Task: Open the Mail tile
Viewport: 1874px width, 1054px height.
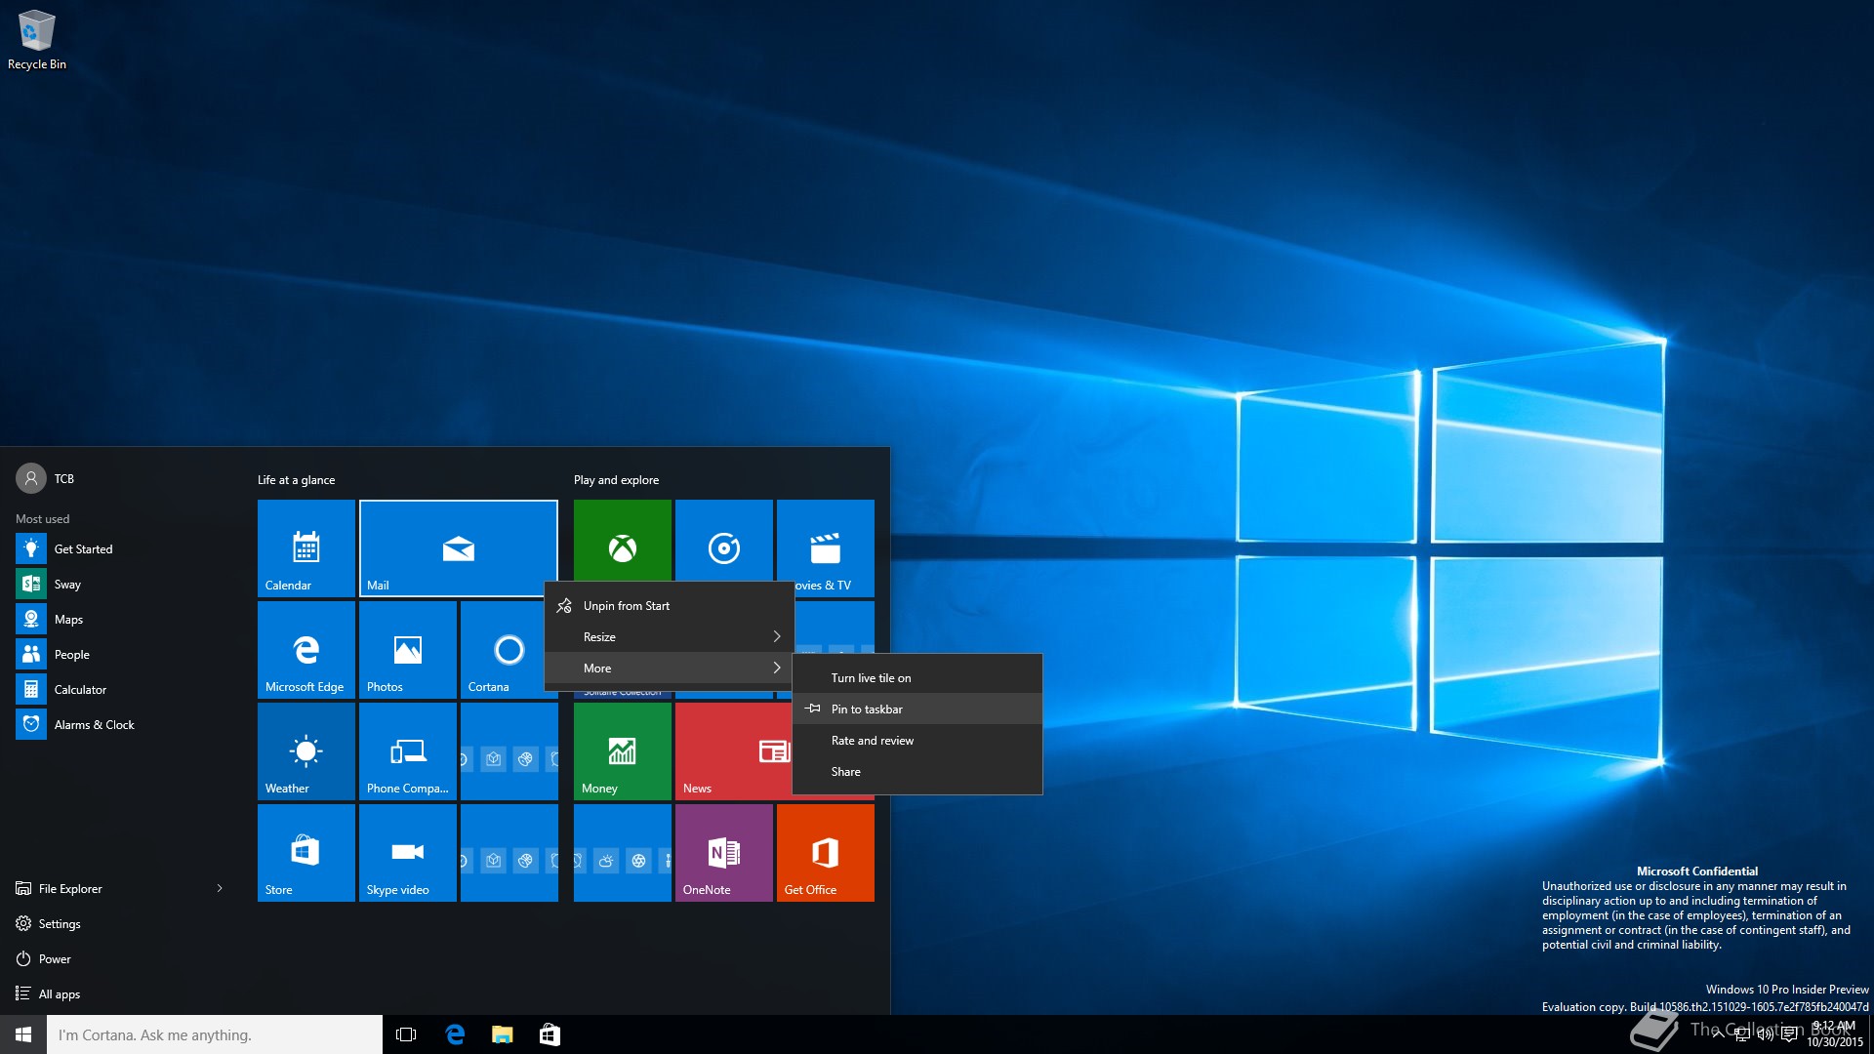Action: click(x=459, y=548)
